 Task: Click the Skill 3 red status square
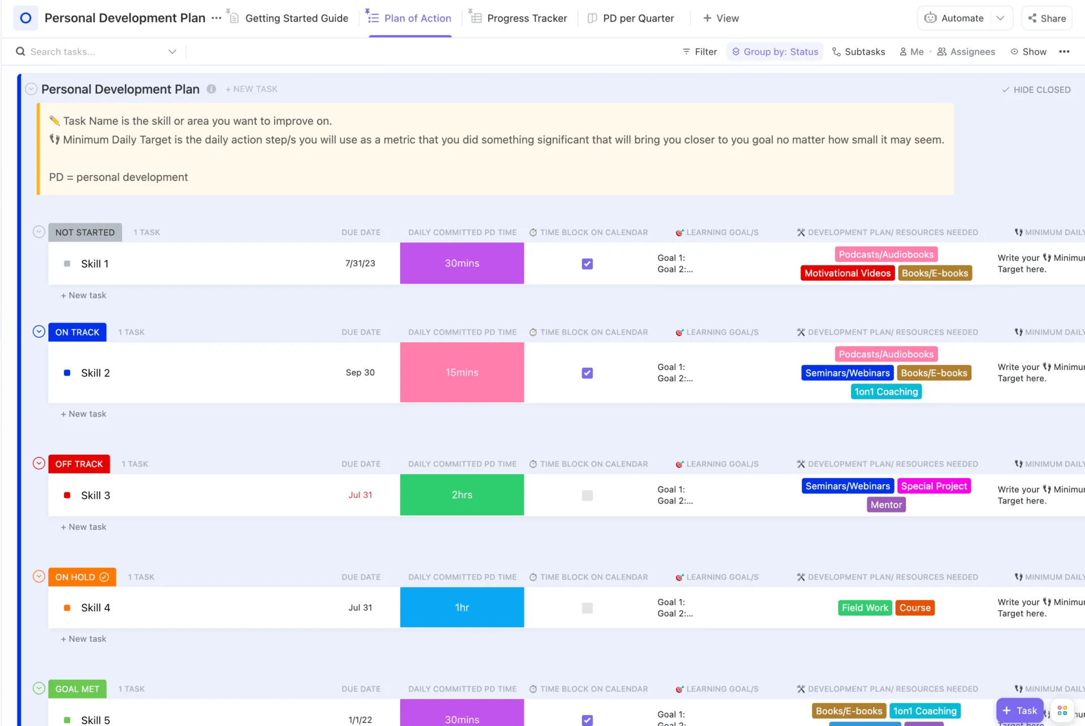67,495
